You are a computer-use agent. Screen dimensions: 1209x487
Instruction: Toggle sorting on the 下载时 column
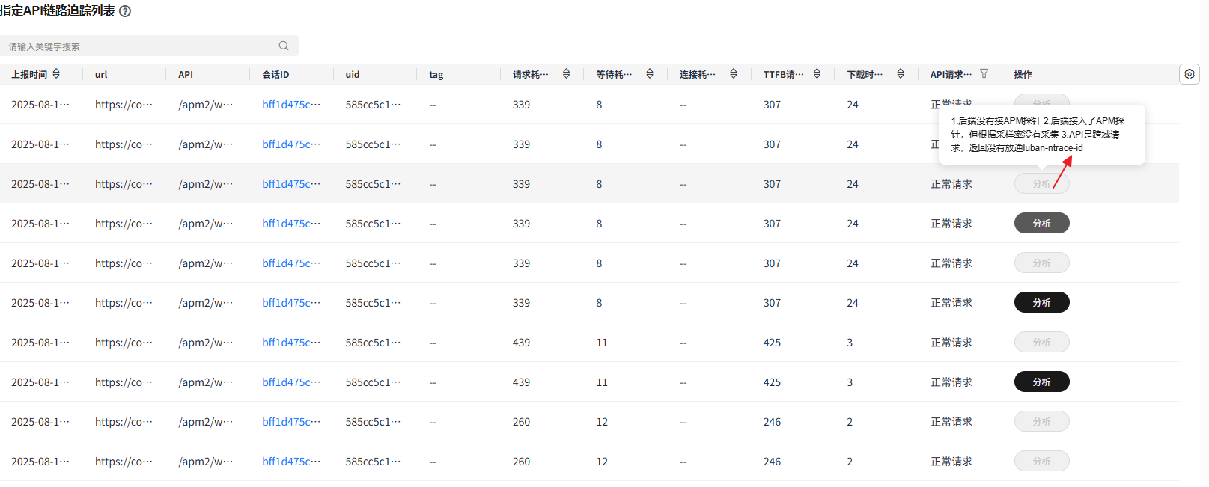(x=901, y=74)
